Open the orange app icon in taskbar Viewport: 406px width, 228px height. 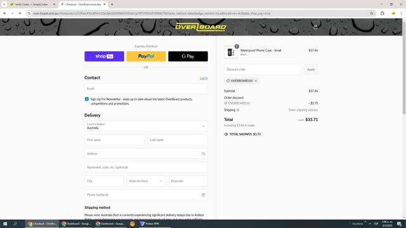point(132,224)
